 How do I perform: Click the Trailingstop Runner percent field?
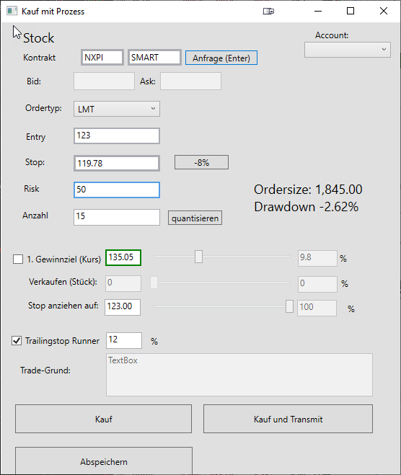tap(124, 340)
